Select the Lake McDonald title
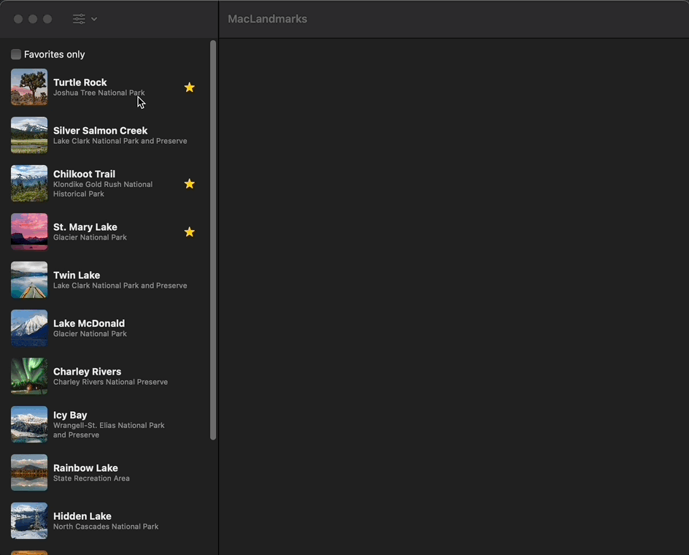This screenshot has height=555, width=689. point(89,324)
